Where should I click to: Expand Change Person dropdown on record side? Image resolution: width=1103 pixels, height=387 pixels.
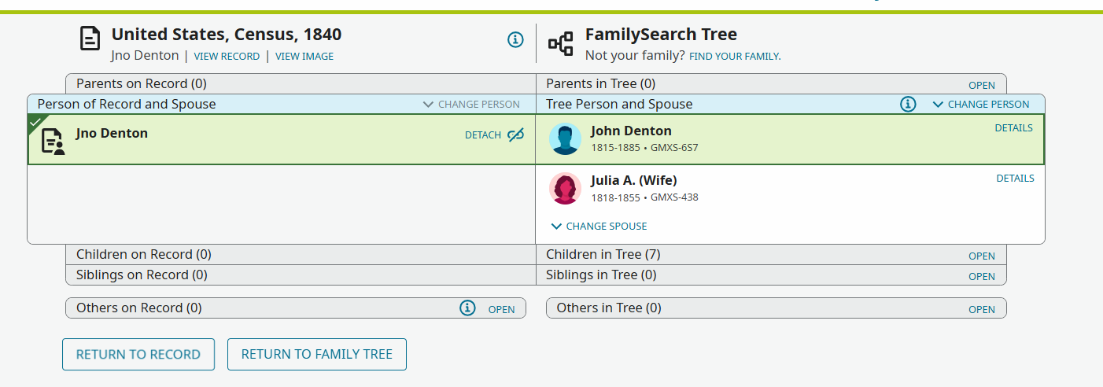point(471,104)
